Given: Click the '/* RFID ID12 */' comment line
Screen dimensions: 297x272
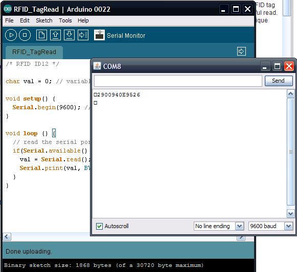Looking at the screenshot, I should [x=32, y=64].
